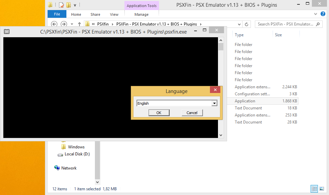Switch to the View tab

tap(114, 14)
